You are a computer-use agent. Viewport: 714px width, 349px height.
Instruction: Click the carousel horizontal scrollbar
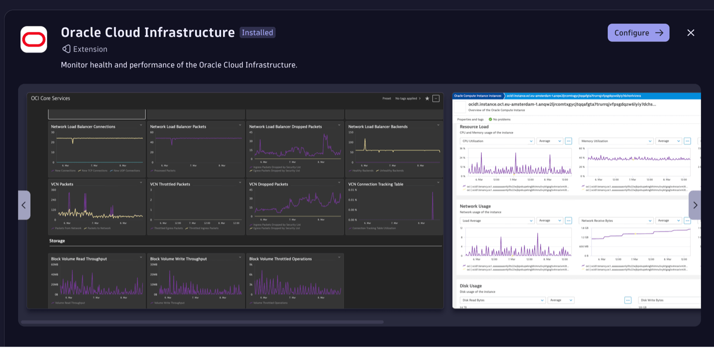tap(202, 322)
